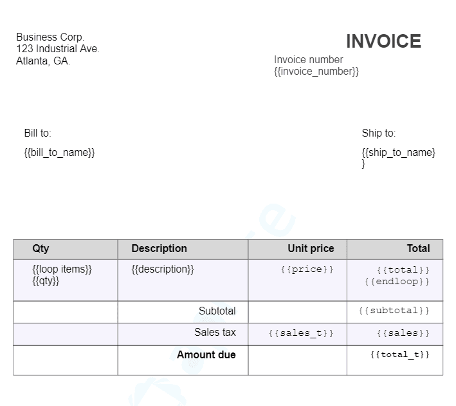Click the Total column header
Viewport: 456px width, 406px height.
tap(418, 249)
